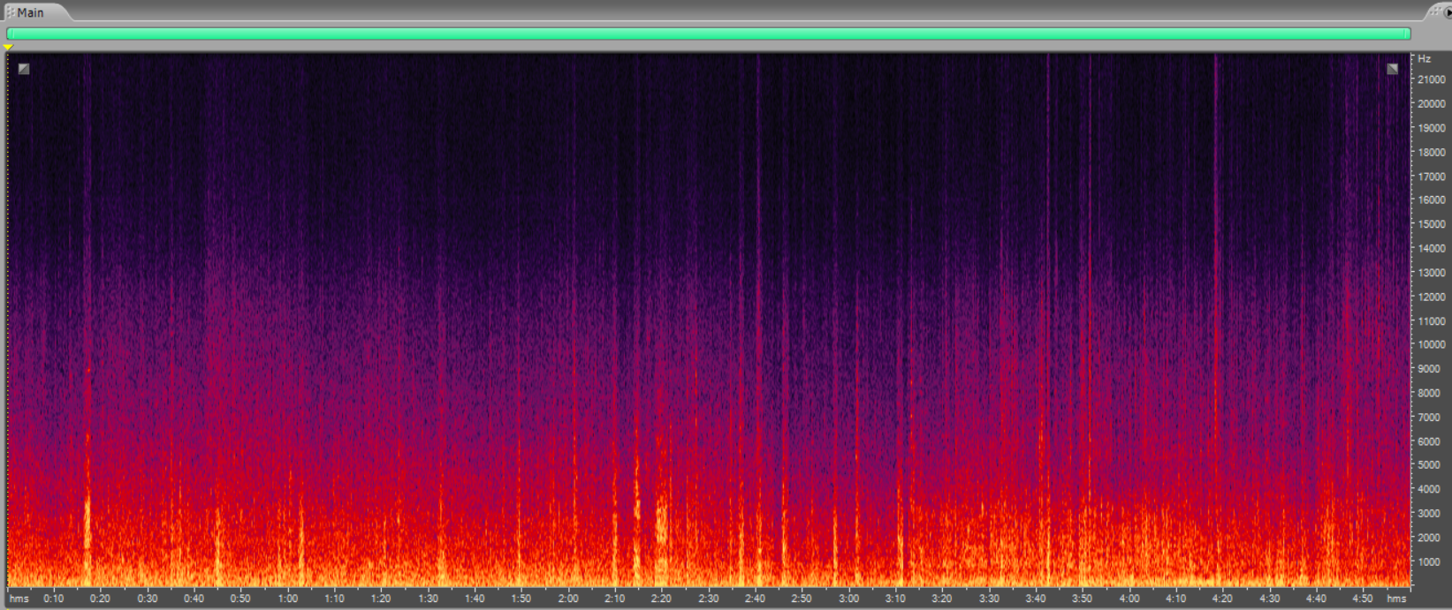Click the 21000 label on the frequency ruler

click(1432, 79)
